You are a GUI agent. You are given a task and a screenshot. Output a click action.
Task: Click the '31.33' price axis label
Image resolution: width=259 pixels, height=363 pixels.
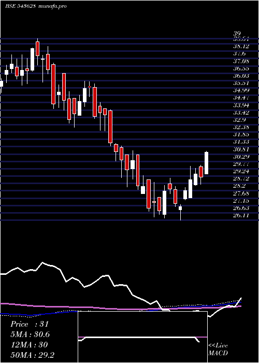tap(241, 142)
